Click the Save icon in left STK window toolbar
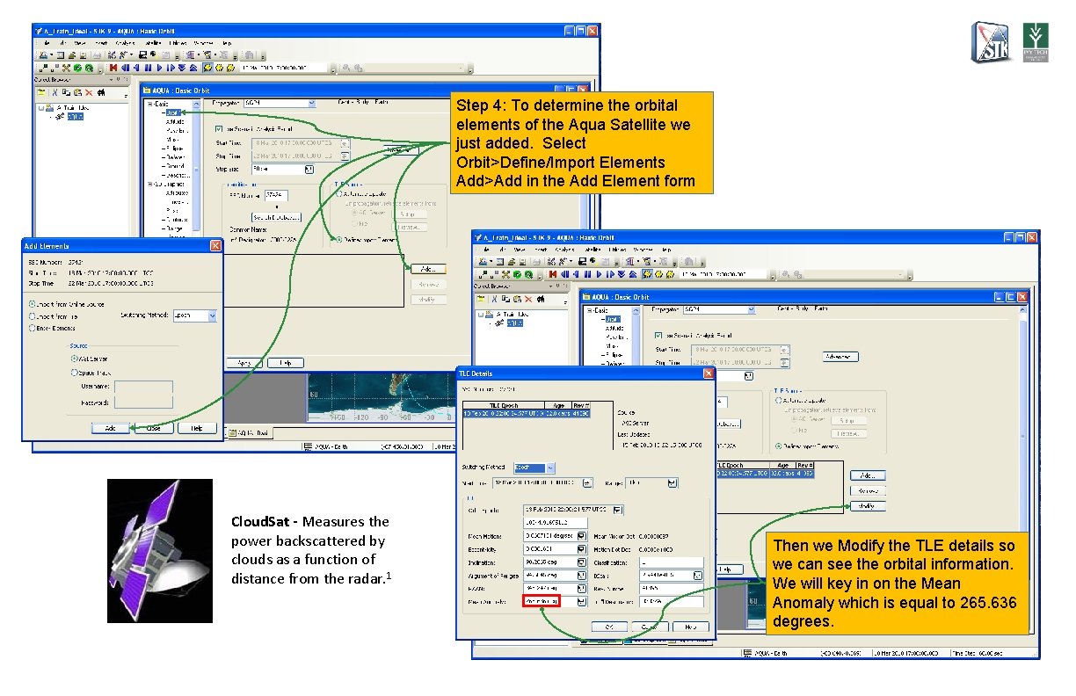The width and height of the screenshot is (1076, 696). click(83, 55)
